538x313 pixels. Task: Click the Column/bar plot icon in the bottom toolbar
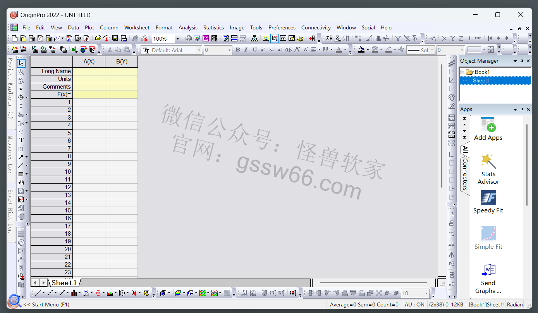tap(74, 293)
